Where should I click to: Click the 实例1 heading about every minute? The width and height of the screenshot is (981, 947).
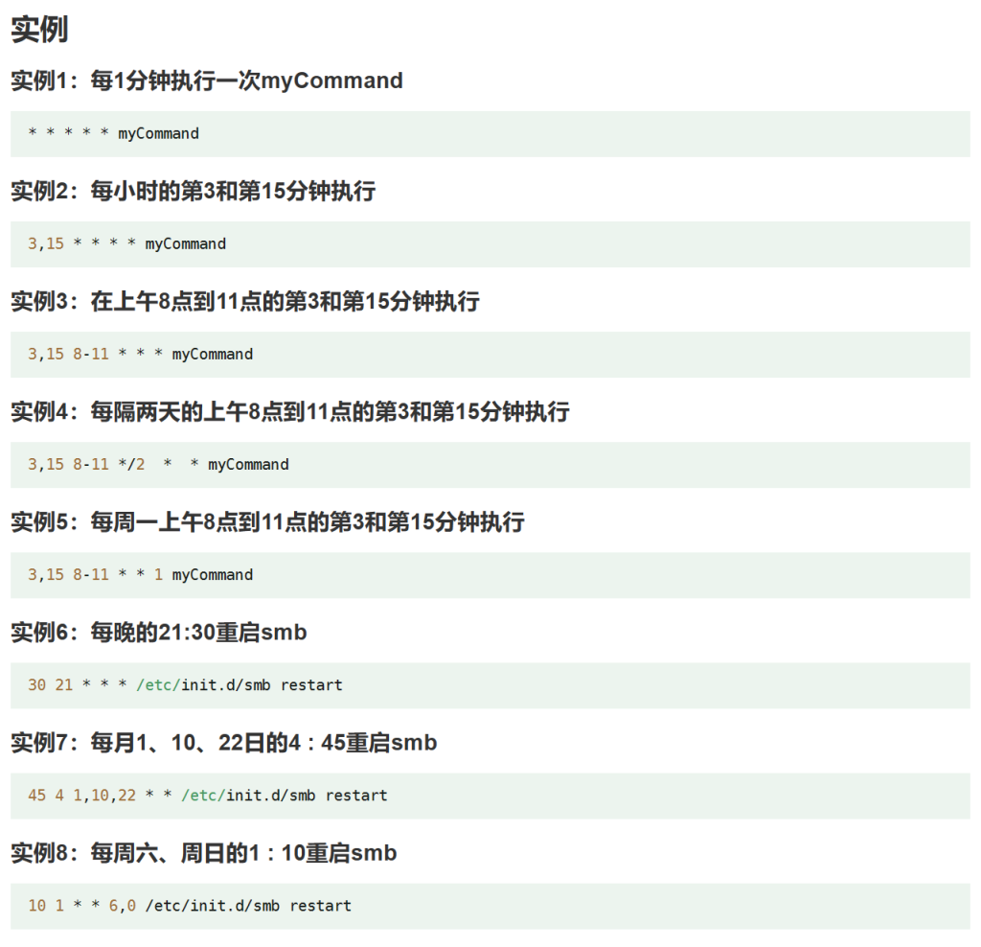click(x=206, y=81)
